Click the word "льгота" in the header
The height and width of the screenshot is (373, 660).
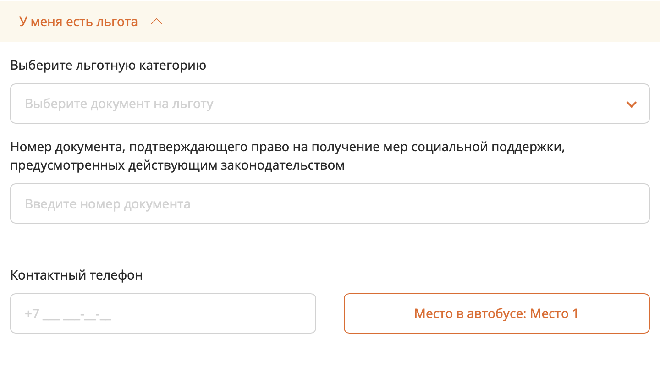click(117, 22)
